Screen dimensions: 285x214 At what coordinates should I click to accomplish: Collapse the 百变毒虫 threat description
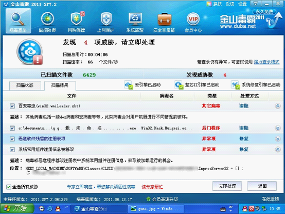[x=278, y=106]
